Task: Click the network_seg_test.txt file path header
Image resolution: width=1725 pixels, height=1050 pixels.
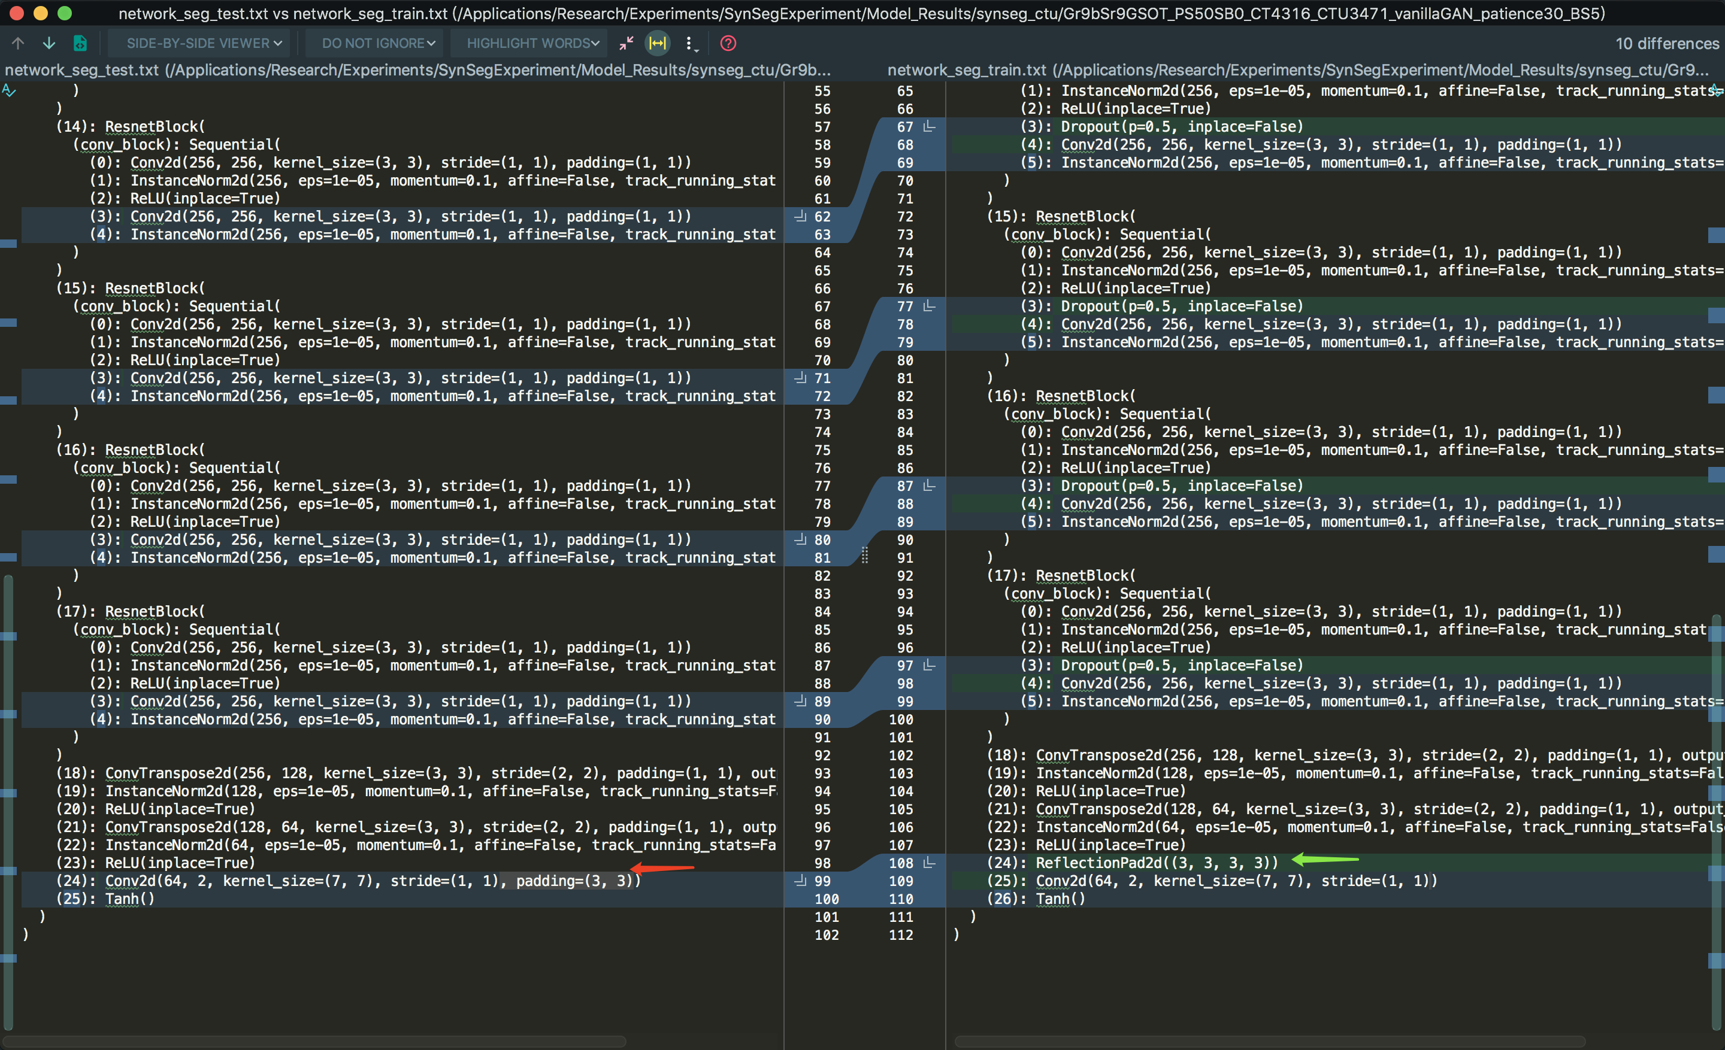Action: 417,70
